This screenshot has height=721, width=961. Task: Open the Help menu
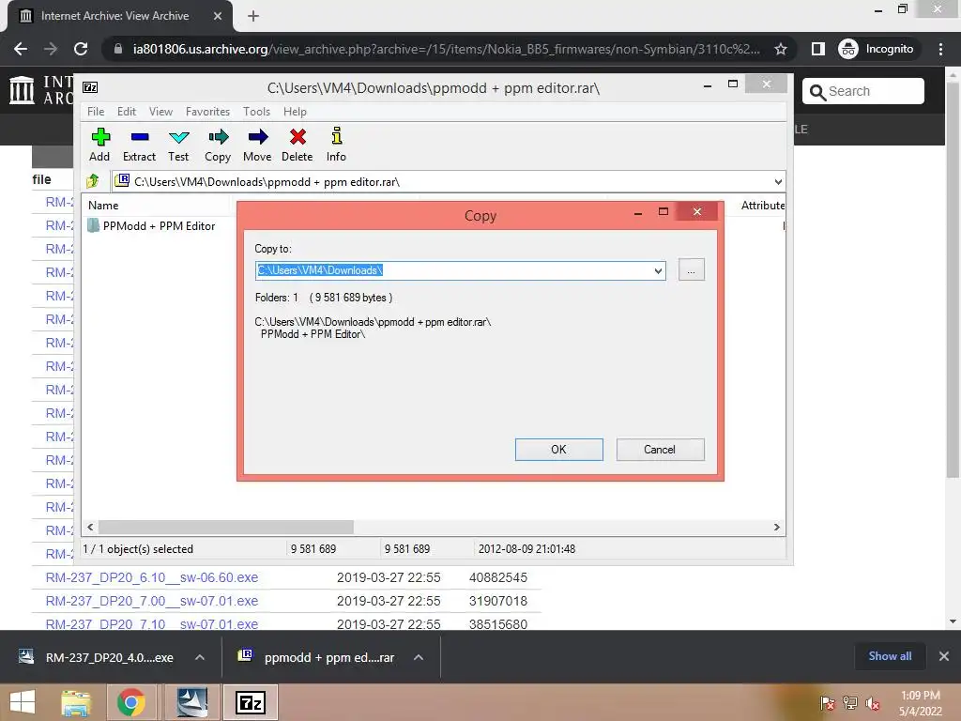tap(295, 112)
